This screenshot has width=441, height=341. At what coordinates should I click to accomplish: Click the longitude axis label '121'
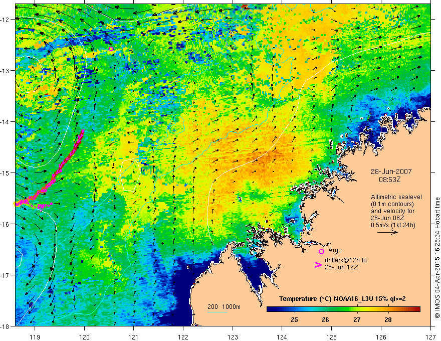[134, 337]
